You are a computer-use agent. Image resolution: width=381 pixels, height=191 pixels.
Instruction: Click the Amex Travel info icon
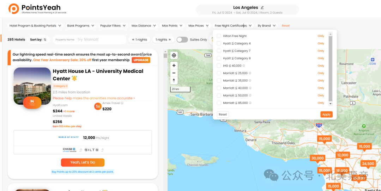point(122,103)
